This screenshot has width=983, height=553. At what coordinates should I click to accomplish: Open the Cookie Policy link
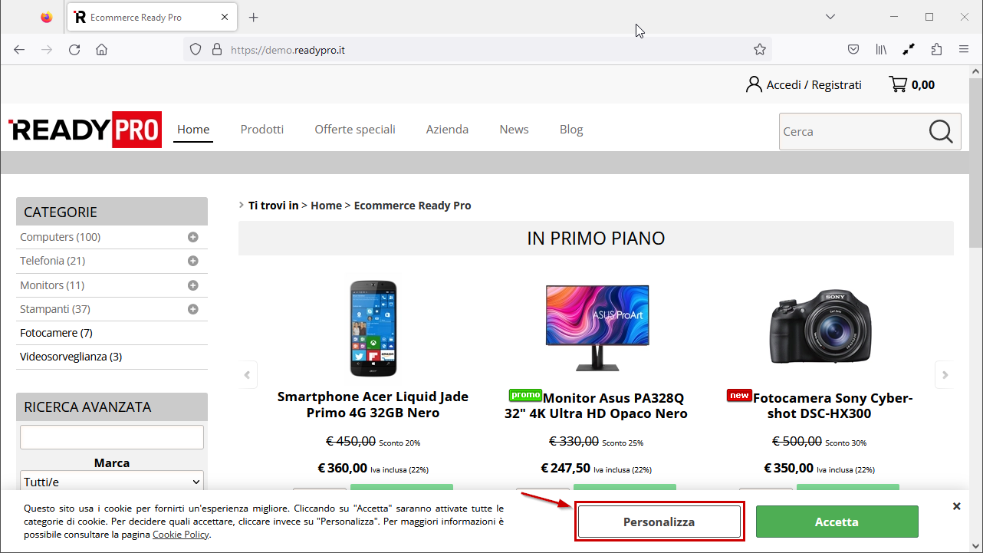(180, 534)
